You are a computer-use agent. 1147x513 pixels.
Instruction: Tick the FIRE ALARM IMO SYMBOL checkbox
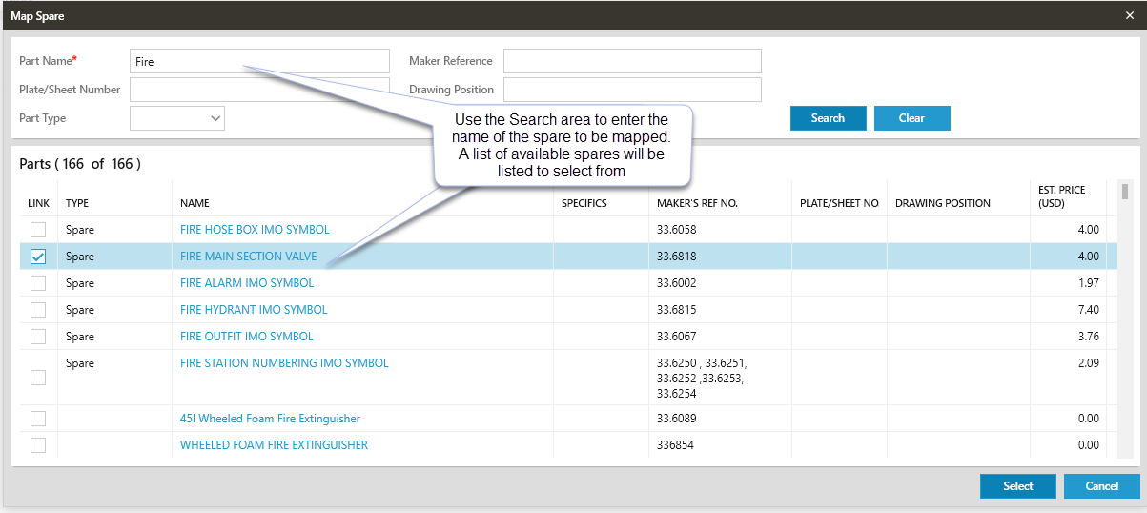(x=38, y=283)
